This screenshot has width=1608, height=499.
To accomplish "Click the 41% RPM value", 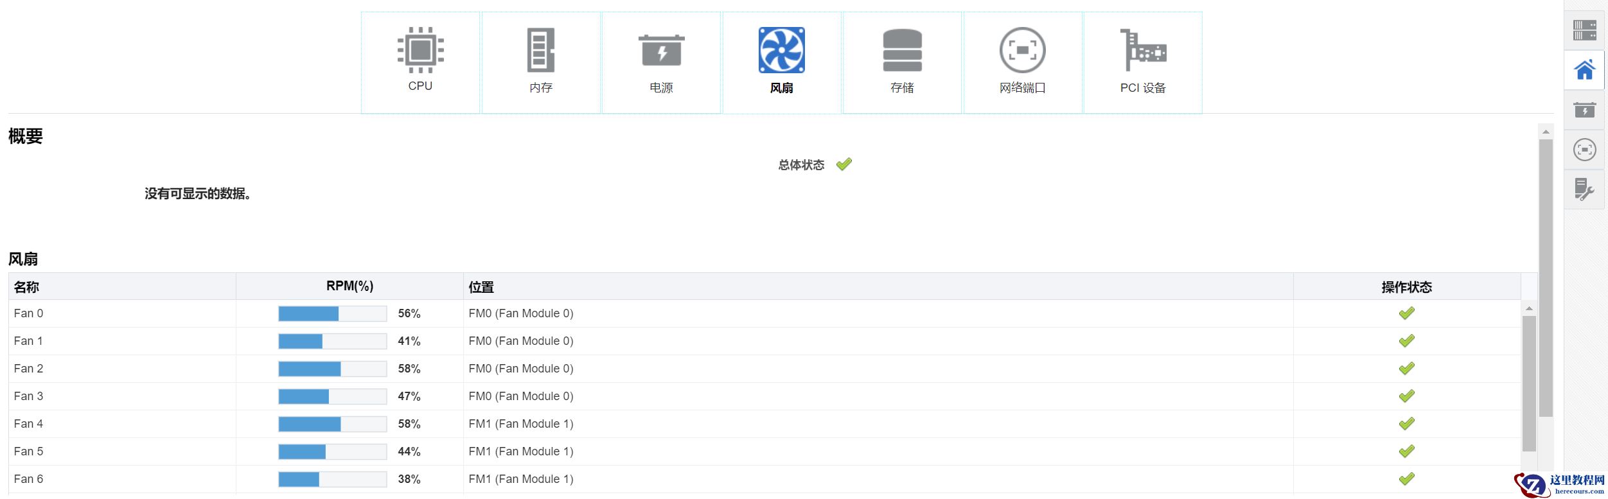I will click(x=409, y=341).
